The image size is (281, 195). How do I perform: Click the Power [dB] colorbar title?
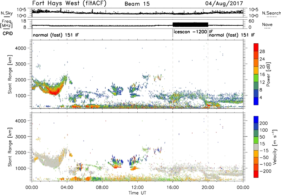268,74
